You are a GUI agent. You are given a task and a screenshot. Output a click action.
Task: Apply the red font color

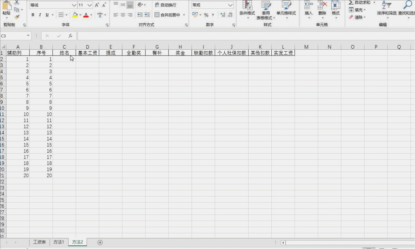[86, 15]
